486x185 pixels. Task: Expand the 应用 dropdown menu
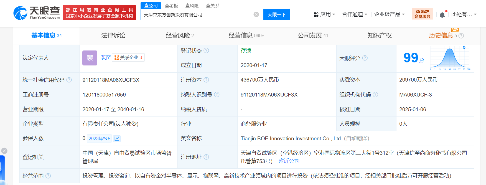click(x=324, y=14)
